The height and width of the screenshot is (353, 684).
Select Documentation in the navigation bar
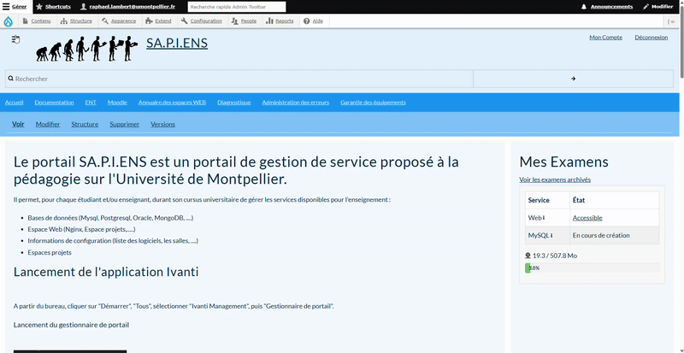click(54, 103)
